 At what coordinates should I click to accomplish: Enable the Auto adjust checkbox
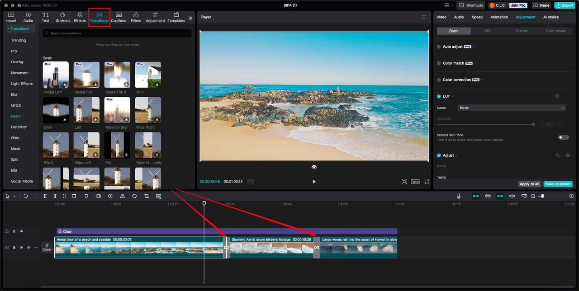(439, 47)
